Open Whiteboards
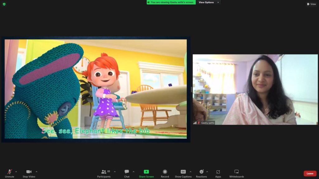Image resolution: width=319 pixels, height=179 pixels. coord(237,174)
